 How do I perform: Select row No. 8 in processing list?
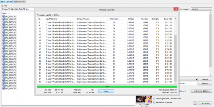point(106,22)
